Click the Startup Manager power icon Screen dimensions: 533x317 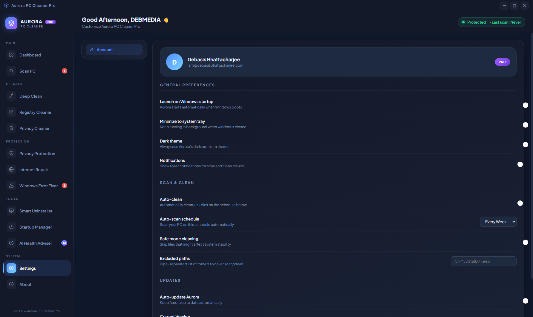11,227
